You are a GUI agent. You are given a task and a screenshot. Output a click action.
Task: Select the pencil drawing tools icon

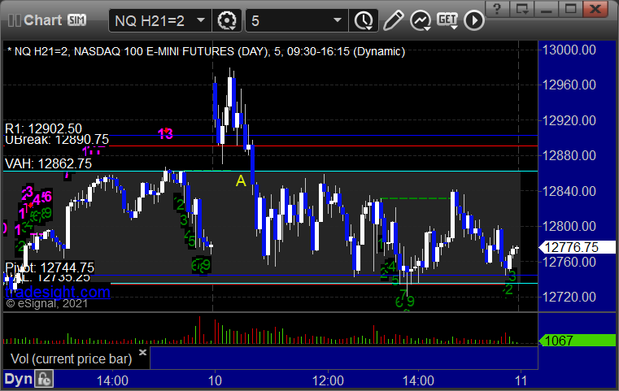coord(393,20)
